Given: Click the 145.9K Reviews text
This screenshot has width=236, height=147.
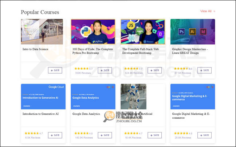Looking at the screenshot, I should [84, 138].
